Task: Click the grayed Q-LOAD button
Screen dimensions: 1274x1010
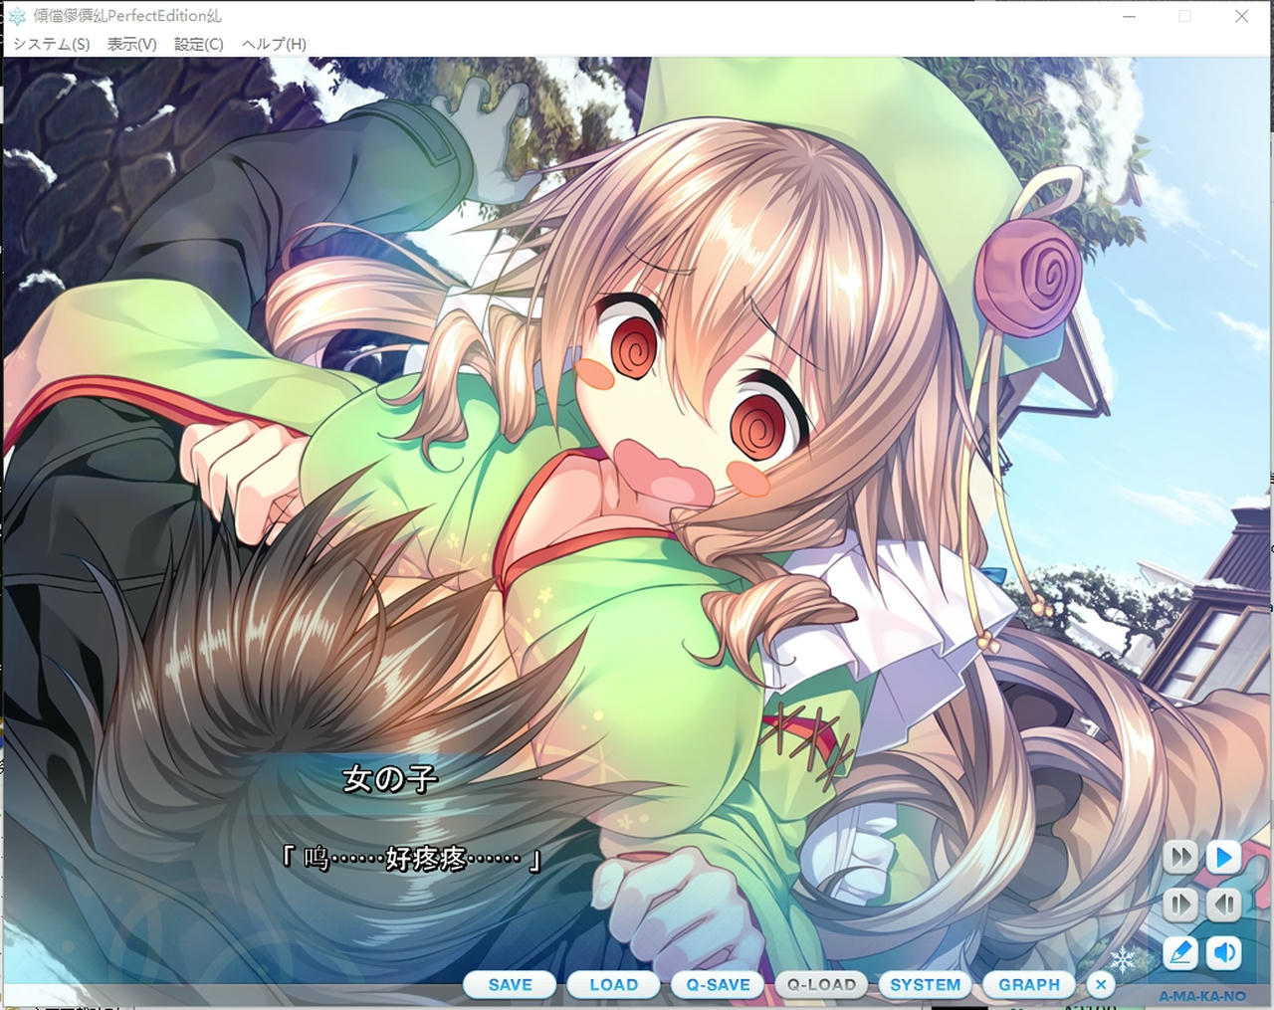Action: (x=821, y=985)
